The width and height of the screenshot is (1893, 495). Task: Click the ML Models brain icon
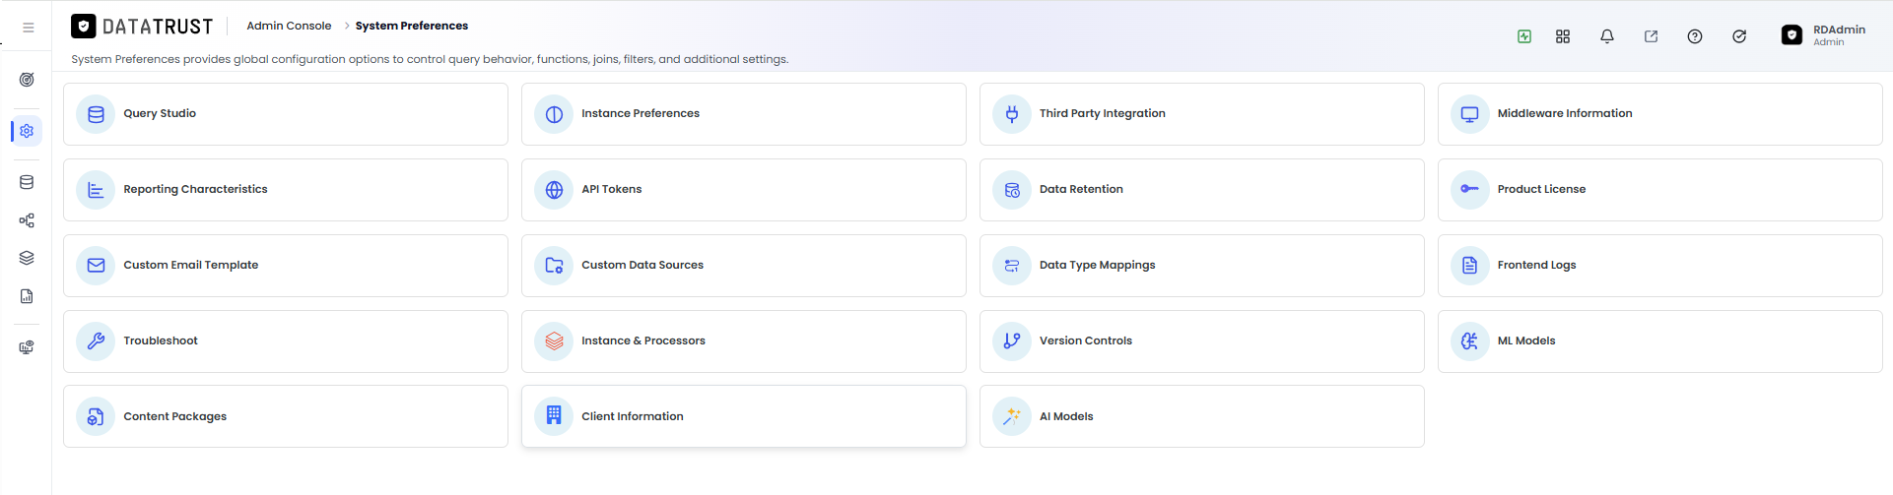1470,341
